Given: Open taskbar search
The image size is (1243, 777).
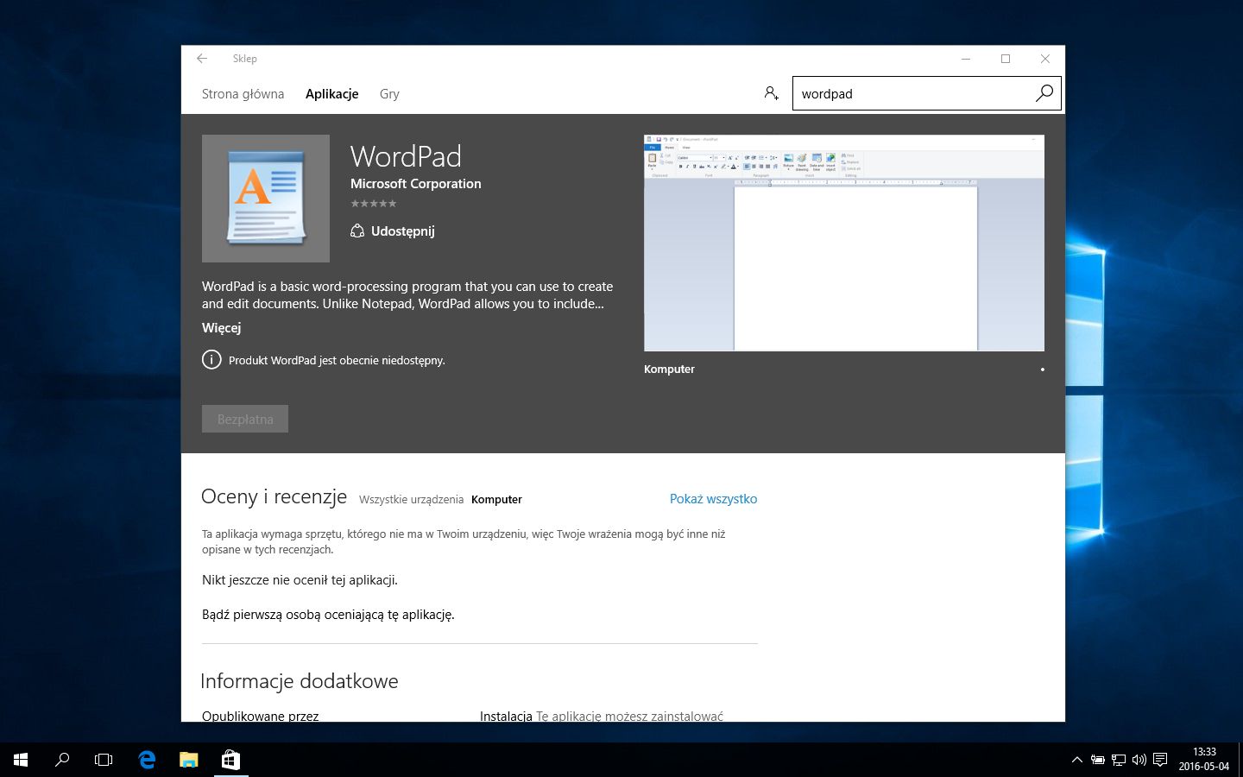Looking at the screenshot, I should pos(62,760).
